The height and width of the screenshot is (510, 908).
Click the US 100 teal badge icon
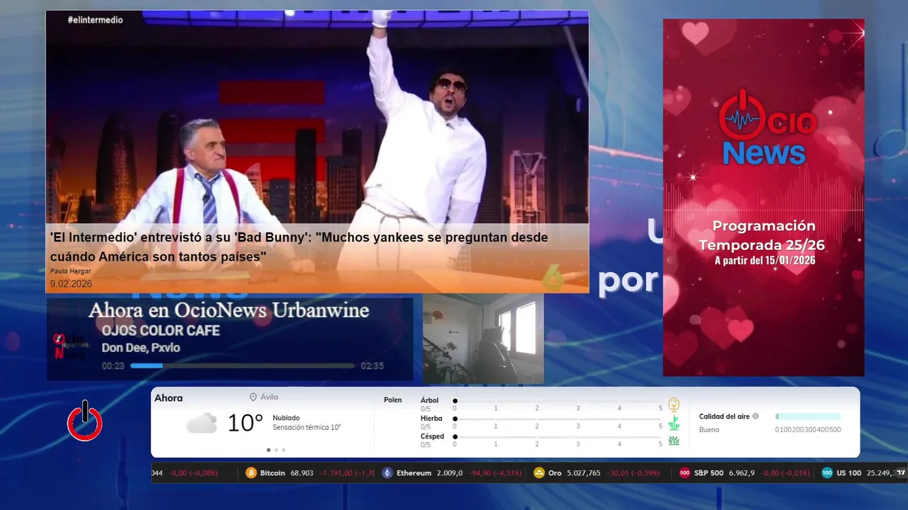tap(827, 472)
